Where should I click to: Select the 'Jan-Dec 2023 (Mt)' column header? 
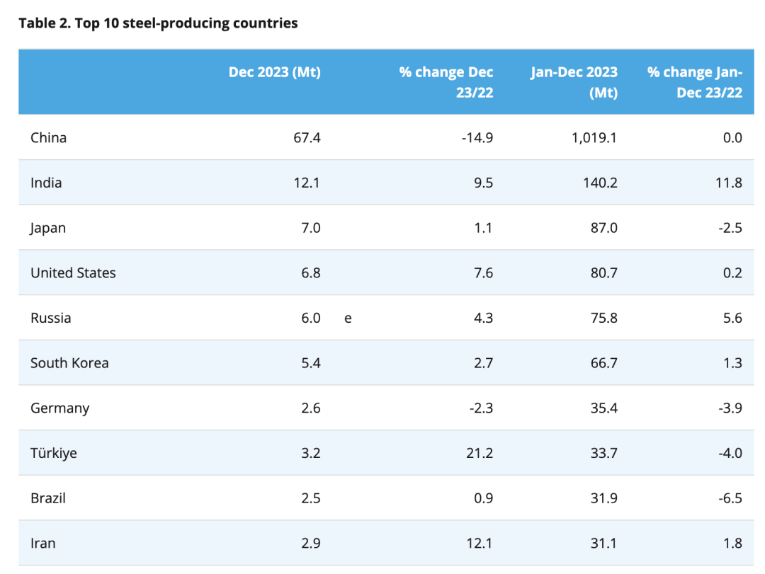(x=574, y=82)
